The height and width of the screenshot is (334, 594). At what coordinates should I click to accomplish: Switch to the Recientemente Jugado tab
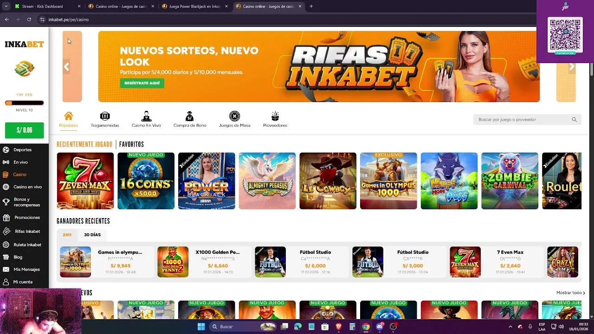[84, 144]
